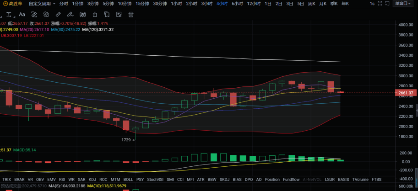Select the solid ruler measurement tool
Screen dimensions: 418x191
coord(58,14)
